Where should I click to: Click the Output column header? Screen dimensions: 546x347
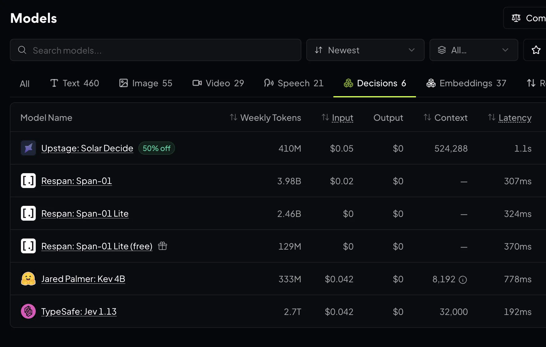(388, 118)
